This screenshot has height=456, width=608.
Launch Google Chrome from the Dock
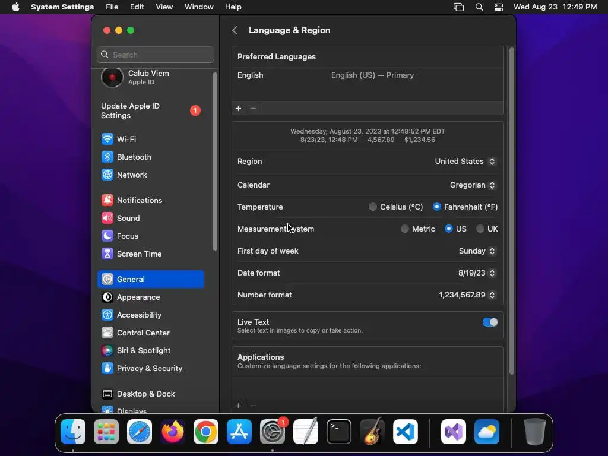pos(206,432)
